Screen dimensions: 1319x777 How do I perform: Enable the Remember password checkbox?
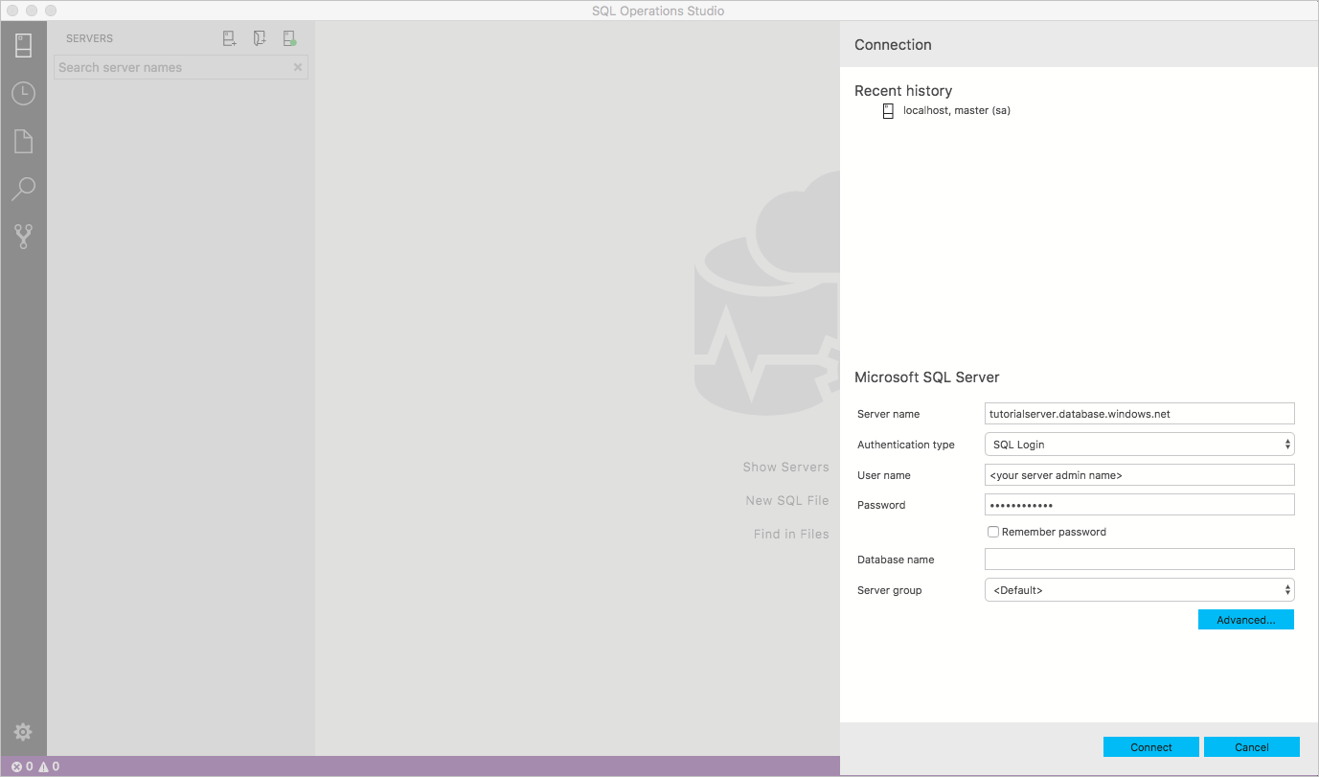point(993,532)
